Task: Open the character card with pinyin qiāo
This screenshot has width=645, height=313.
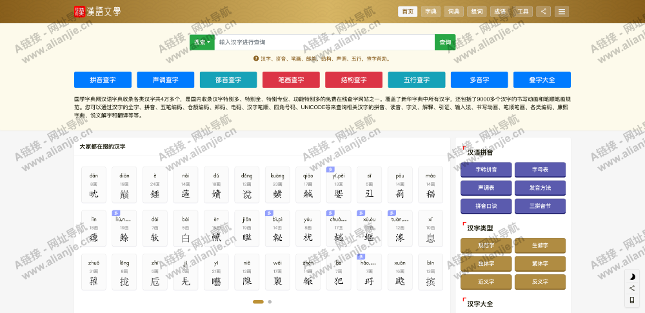Action: [308, 185]
